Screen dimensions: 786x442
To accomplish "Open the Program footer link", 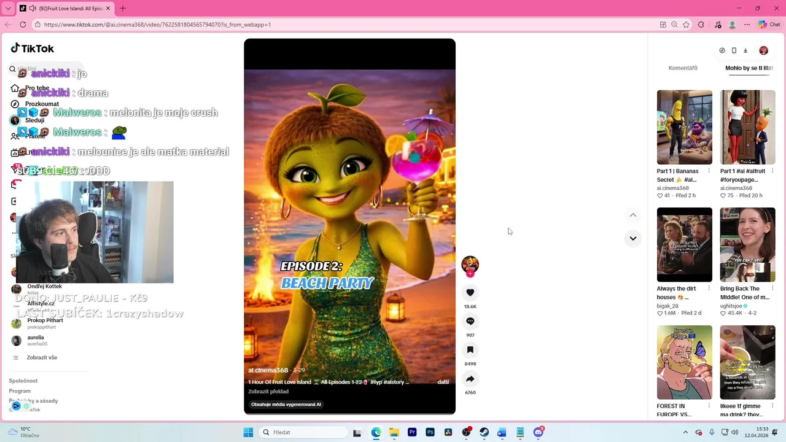I will point(20,391).
